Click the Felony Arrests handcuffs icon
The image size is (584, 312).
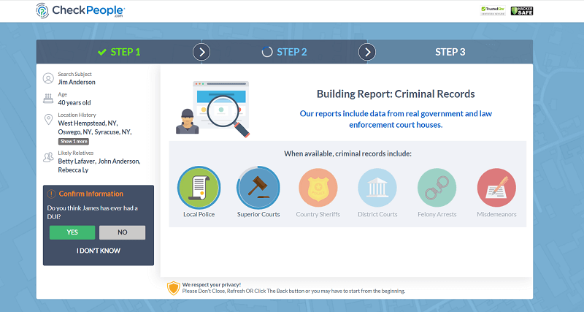[x=437, y=188]
